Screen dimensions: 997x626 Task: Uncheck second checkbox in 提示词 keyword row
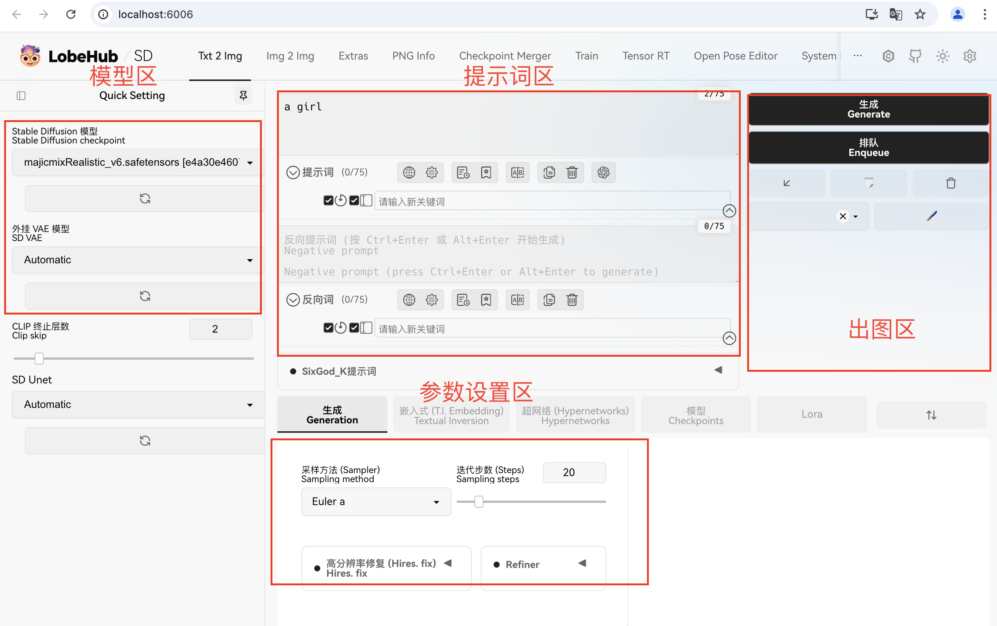(x=354, y=201)
